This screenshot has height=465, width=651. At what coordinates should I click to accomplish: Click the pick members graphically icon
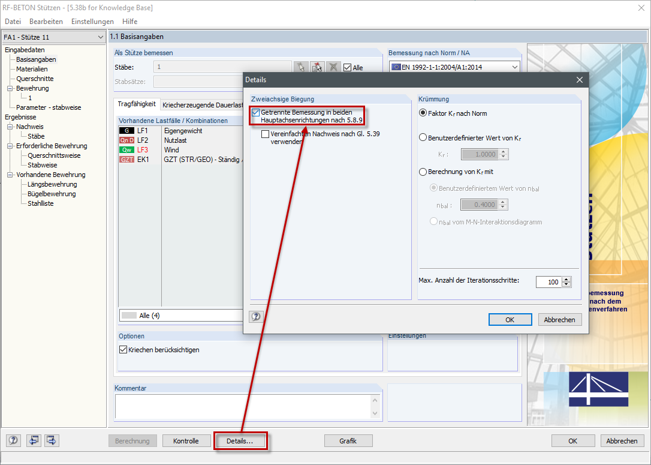click(301, 67)
